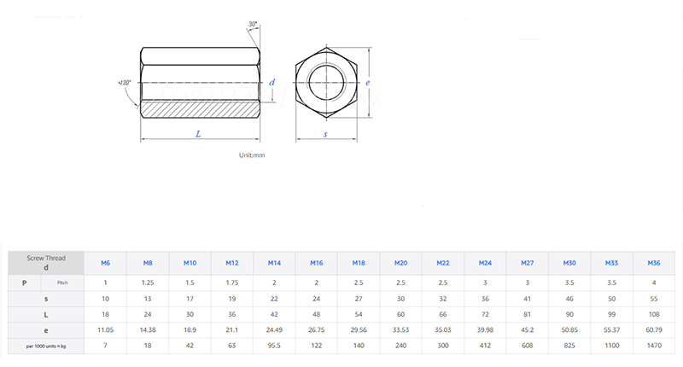
Task: Click the 1.75 pitch value for M12
Action: click(231, 283)
